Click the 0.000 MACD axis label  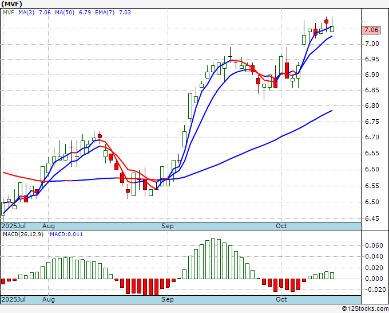coord(374,279)
